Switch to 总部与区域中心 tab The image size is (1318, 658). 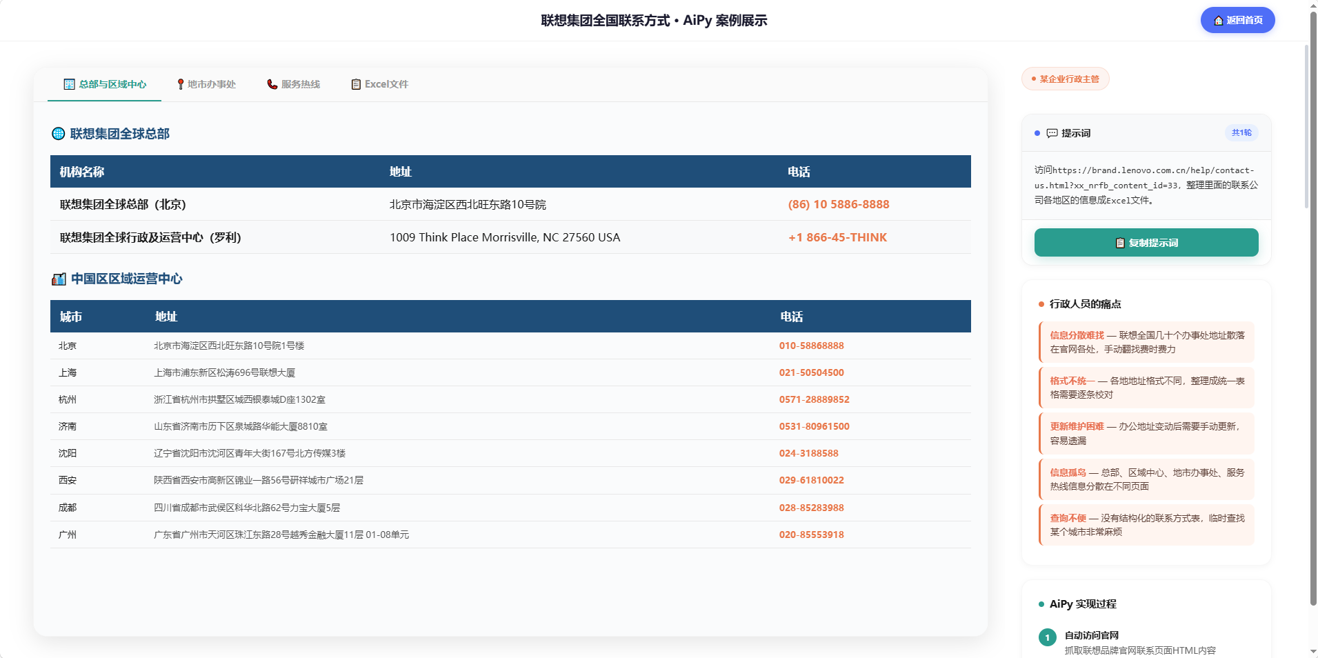(104, 84)
